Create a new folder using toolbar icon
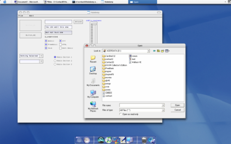 (162, 51)
